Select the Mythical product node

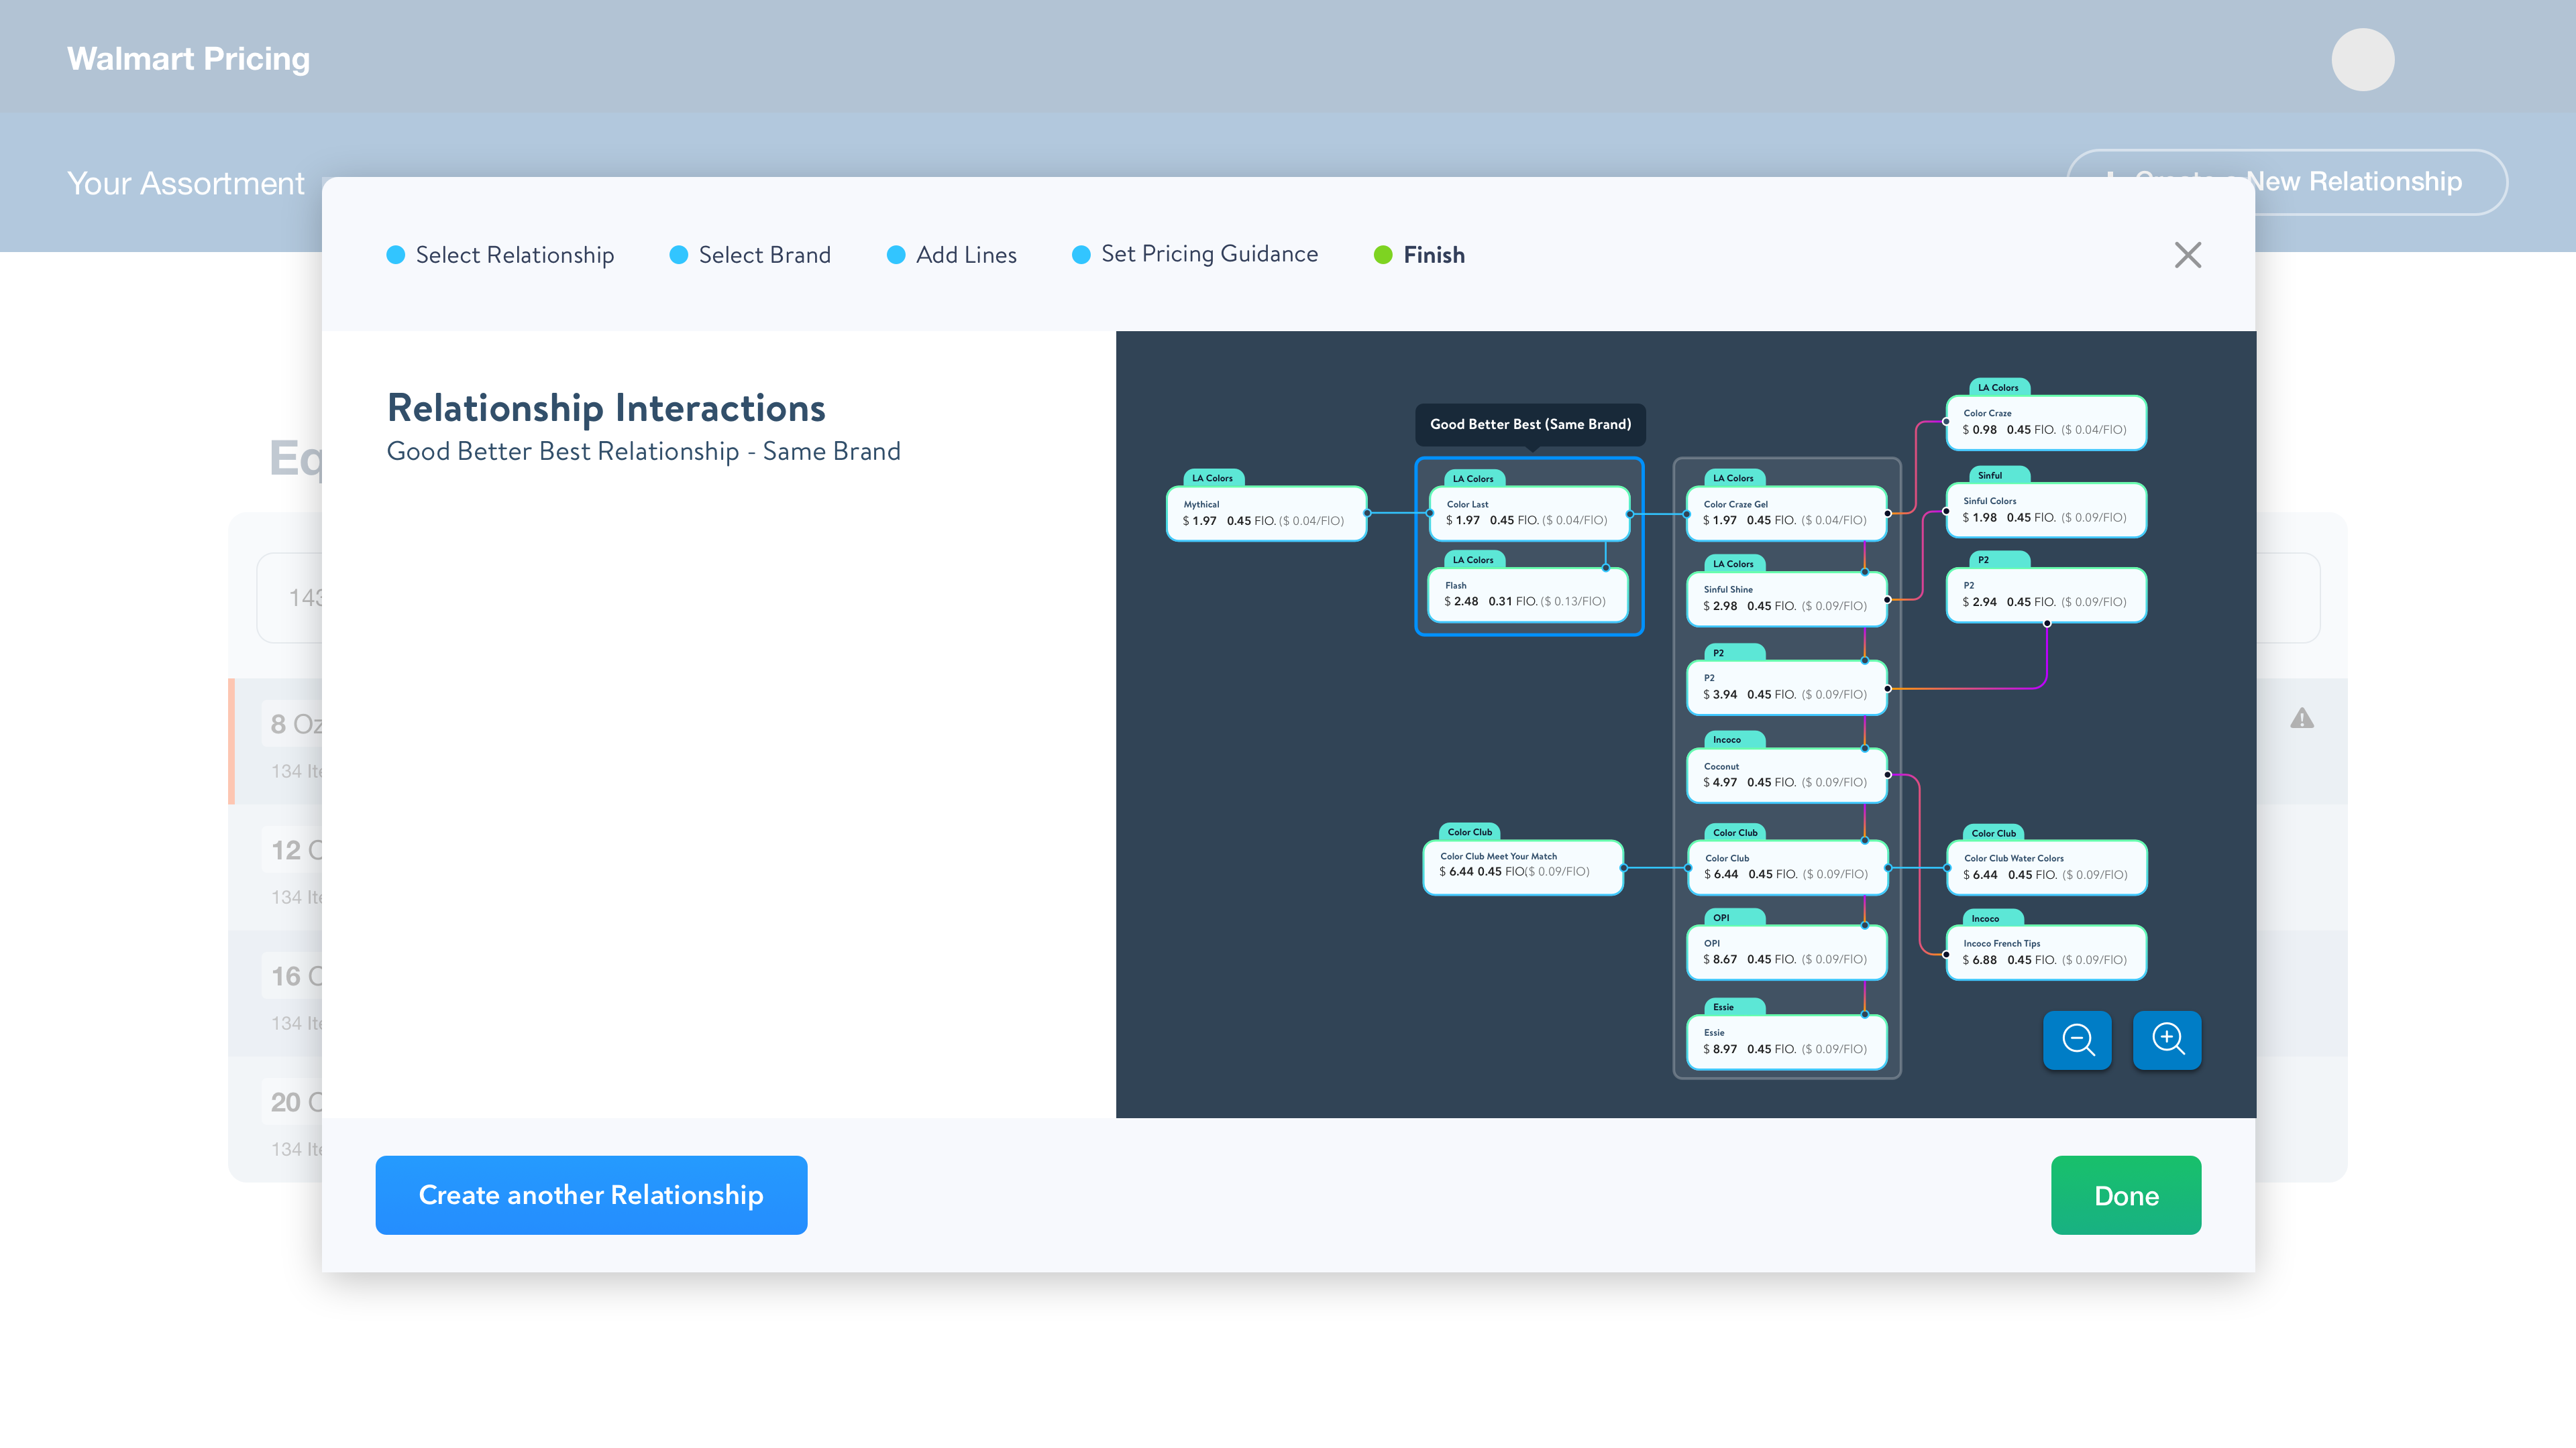point(1266,513)
